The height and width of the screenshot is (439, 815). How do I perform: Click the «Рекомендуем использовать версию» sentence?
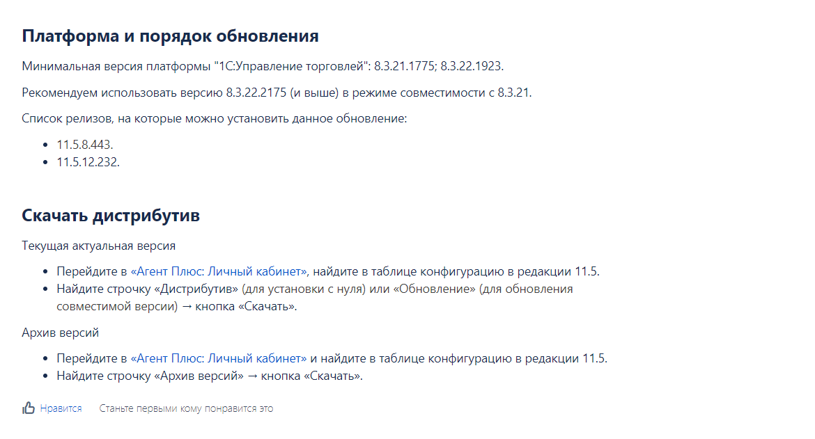pyautogui.click(x=277, y=93)
